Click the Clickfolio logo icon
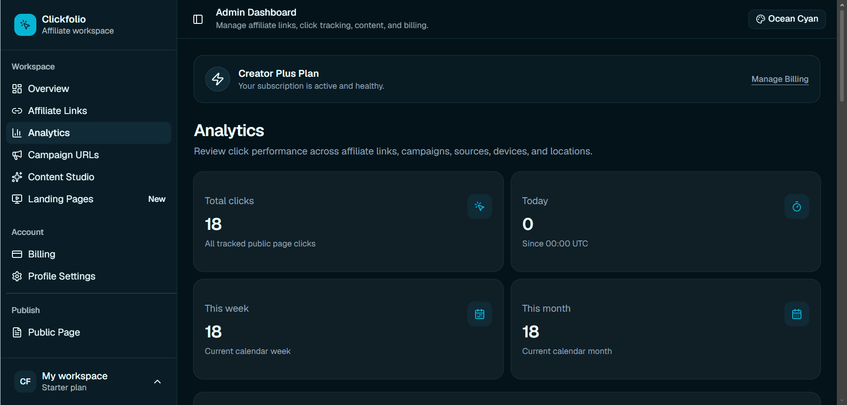The width and height of the screenshot is (847, 405). click(25, 25)
